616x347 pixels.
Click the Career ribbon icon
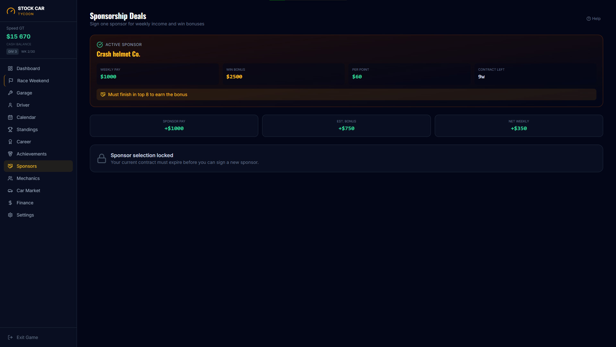10,142
